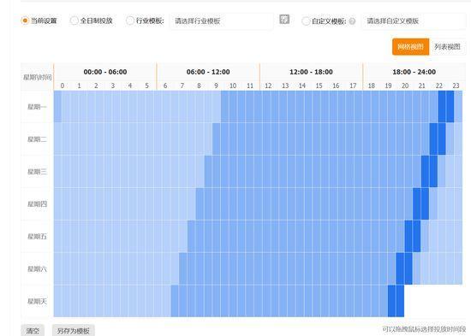Click the 星期三 row label

(x=37, y=172)
